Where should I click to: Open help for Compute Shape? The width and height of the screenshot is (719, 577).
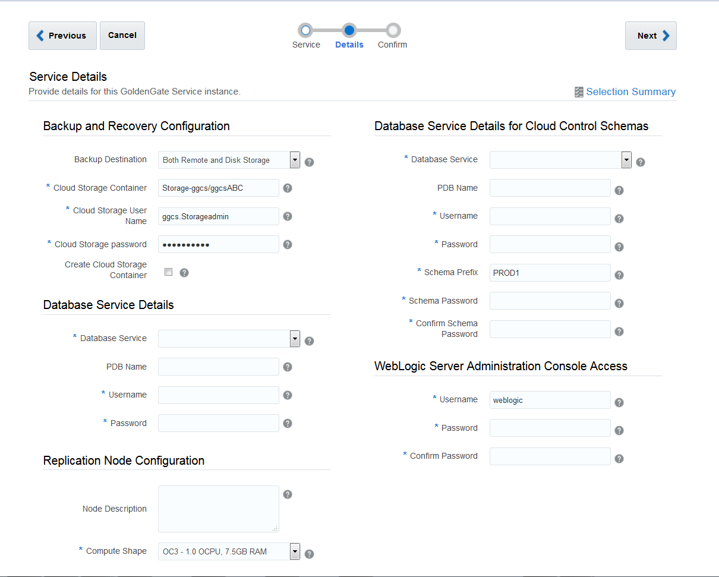309,553
